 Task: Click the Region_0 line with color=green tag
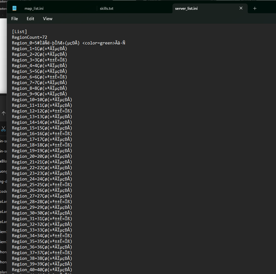69,43
